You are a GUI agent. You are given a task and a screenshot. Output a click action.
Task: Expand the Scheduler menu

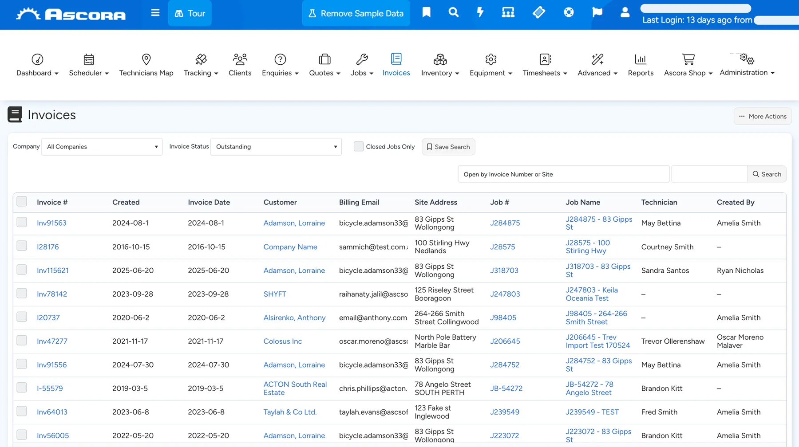(89, 65)
